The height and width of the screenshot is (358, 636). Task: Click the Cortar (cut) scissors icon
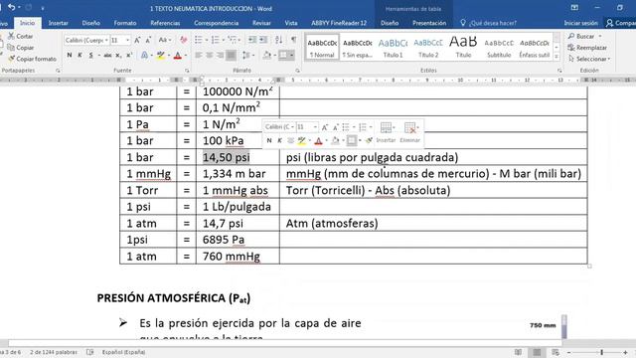click(11, 36)
